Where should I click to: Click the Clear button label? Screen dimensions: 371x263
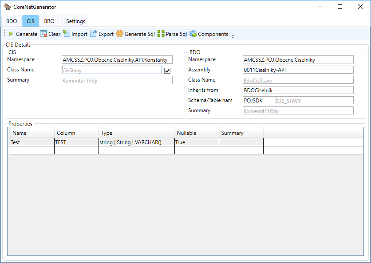(x=55, y=34)
